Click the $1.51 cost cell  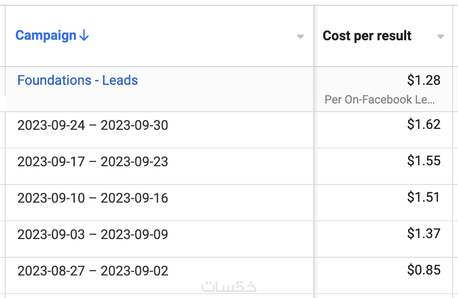(x=423, y=197)
